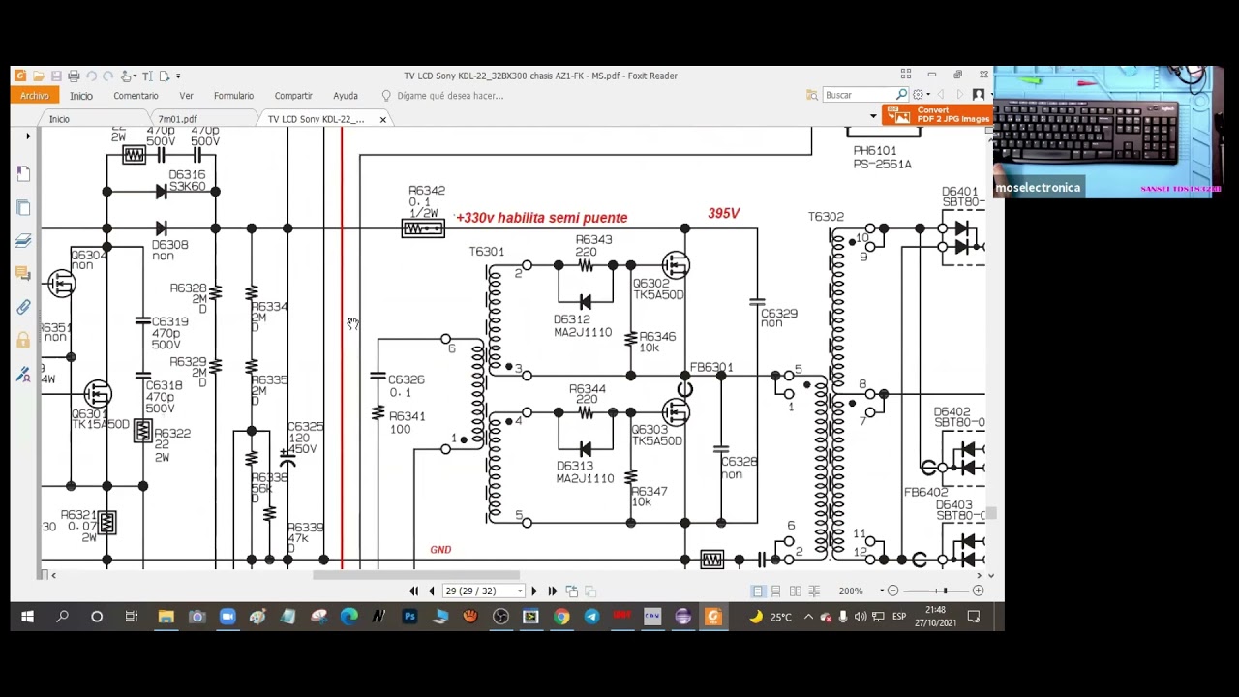Screen dimensions: 1239x697
Task: Open the Ayuda ribbon tab
Action: pos(346,96)
